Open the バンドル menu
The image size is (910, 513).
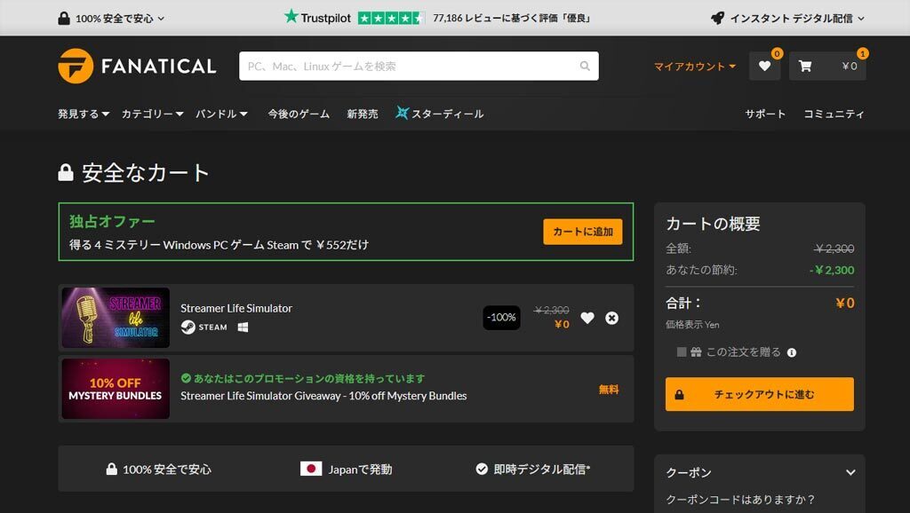[x=221, y=114]
